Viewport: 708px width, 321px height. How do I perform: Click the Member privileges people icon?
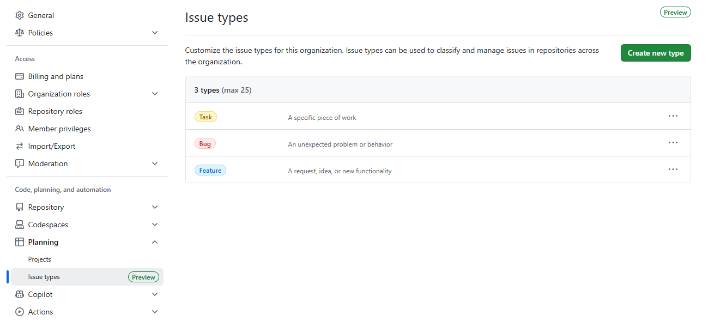(19, 128)
